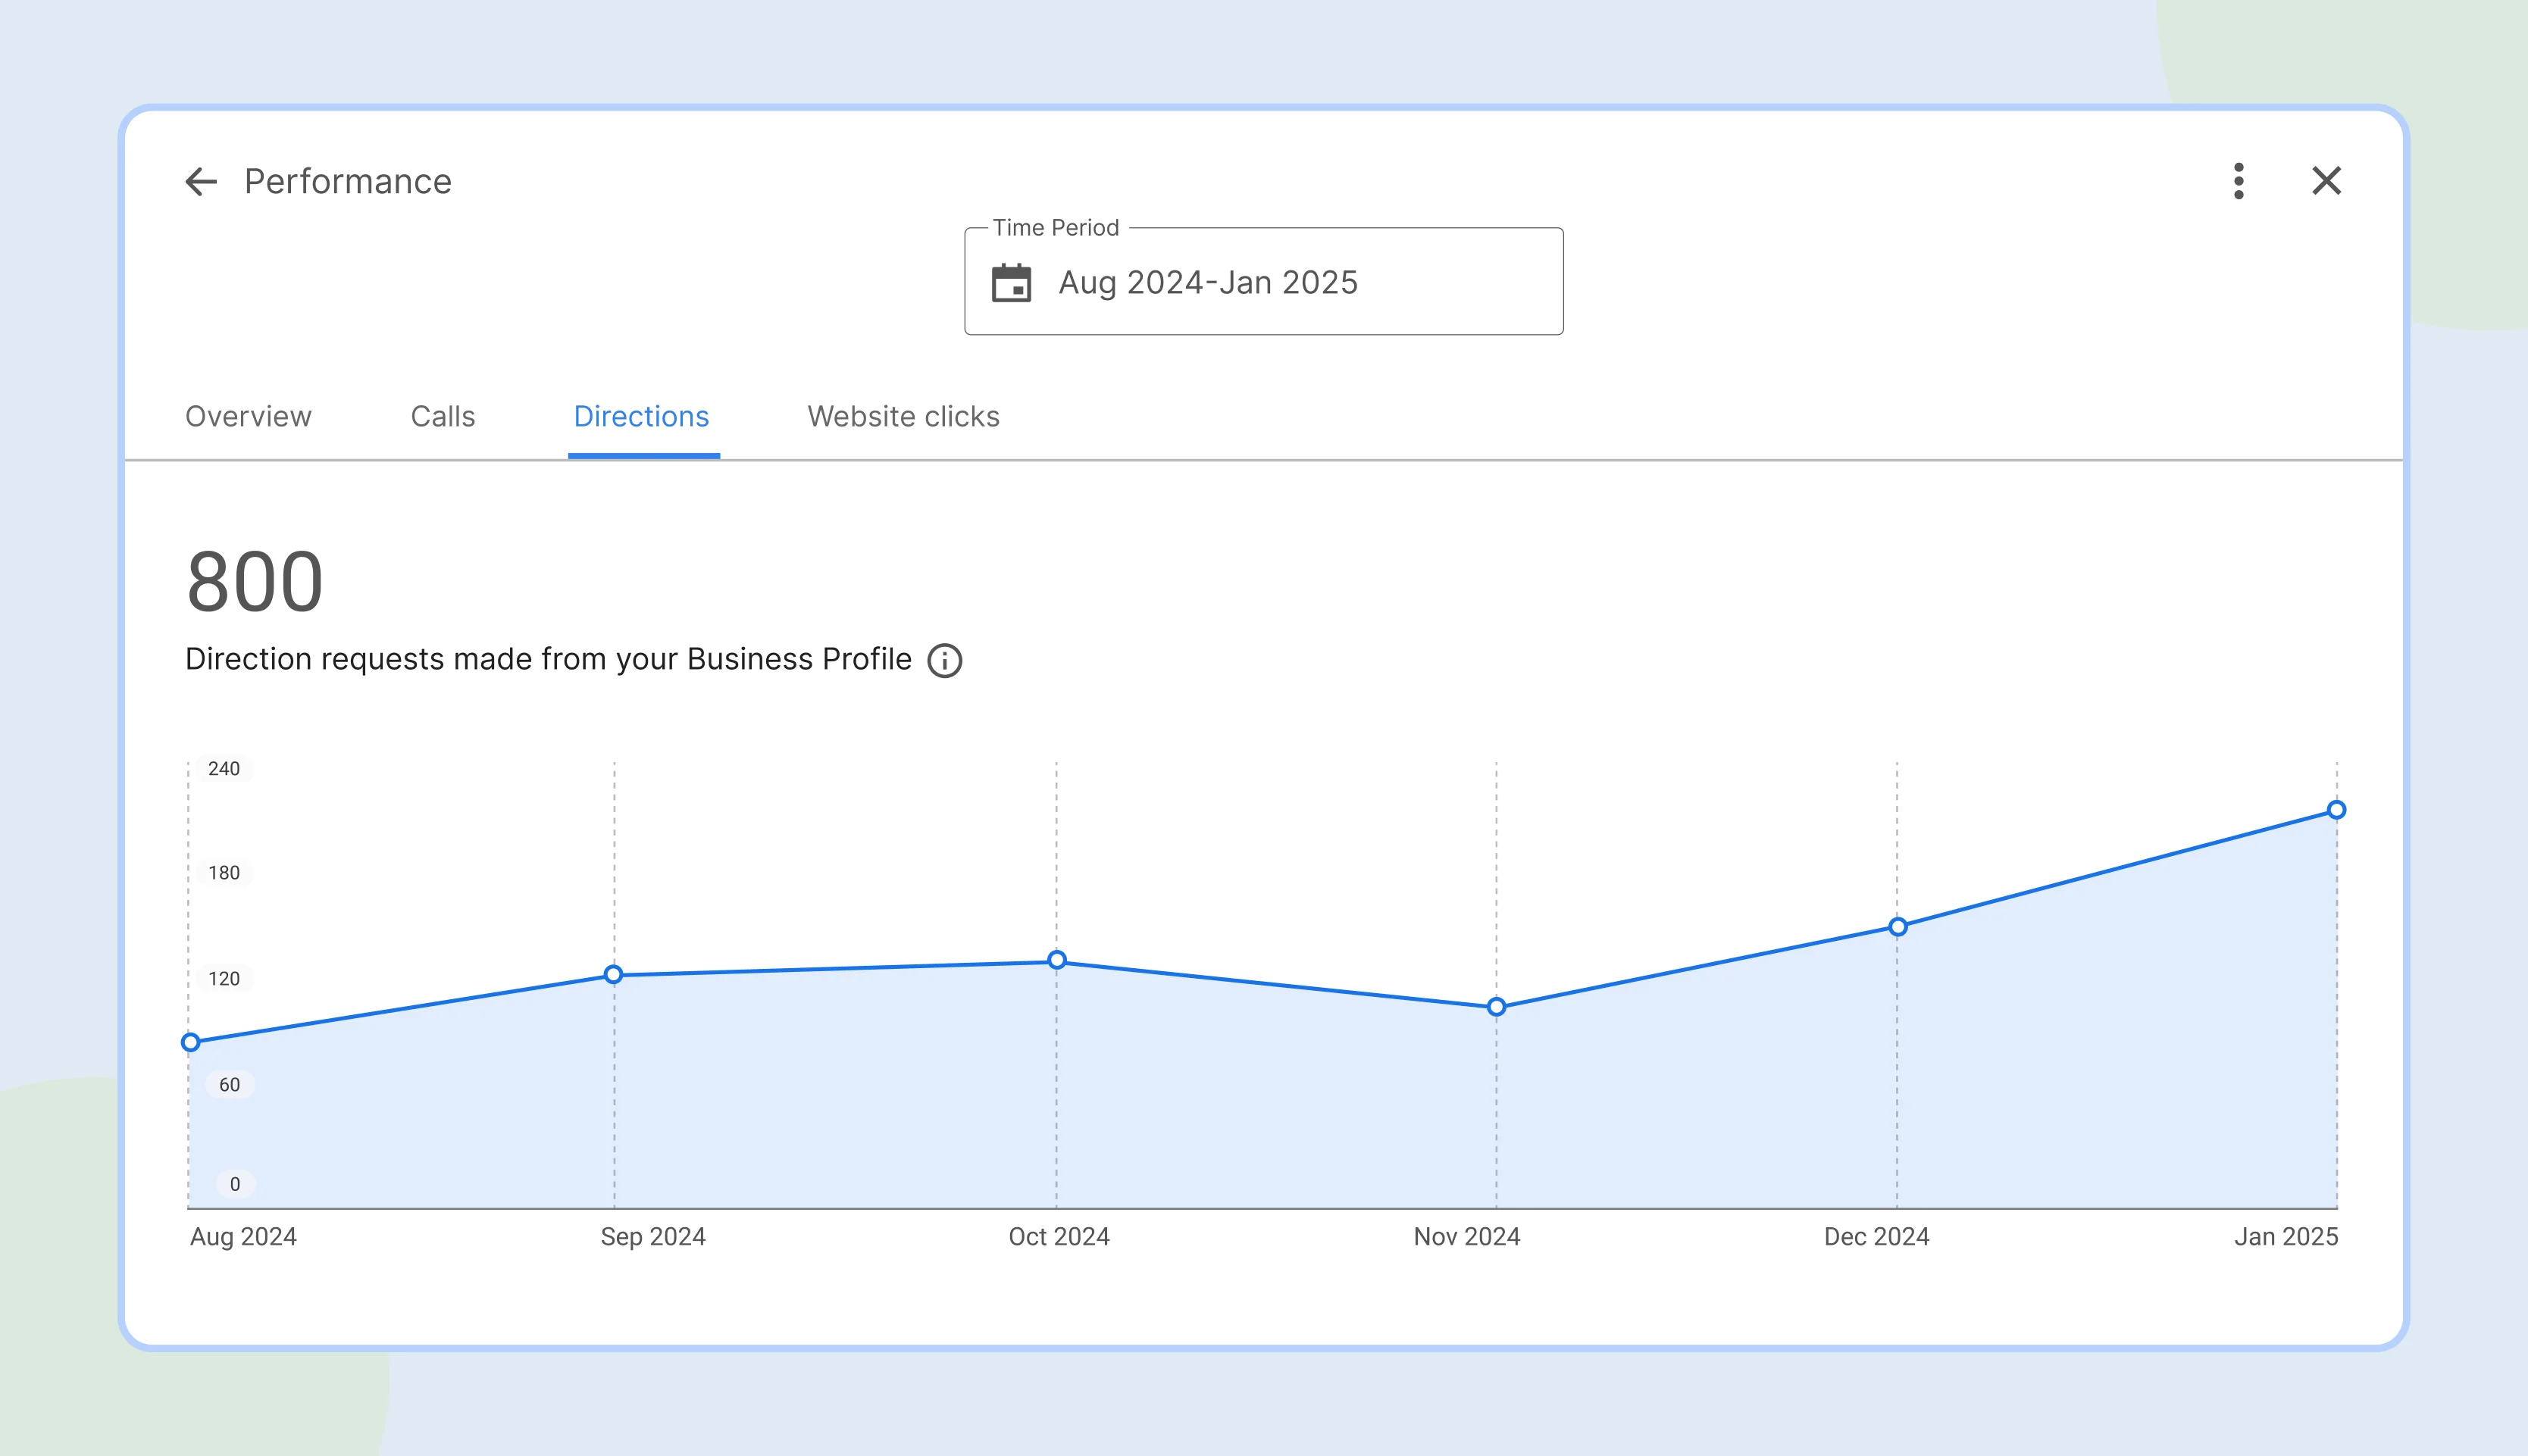Image resolution: width=2528 pixels, height=1456 pixels.
Task: Click the 'Direction requests made from your Business Profile' text
Action: 549,660
